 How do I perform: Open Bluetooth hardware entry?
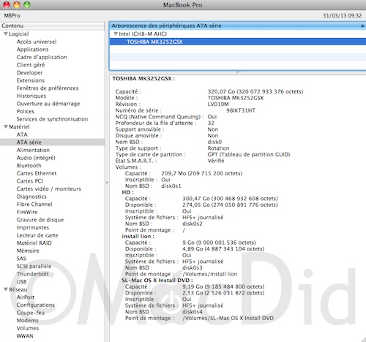29,166
